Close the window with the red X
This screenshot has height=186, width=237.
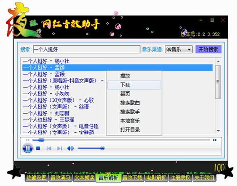point(223,20)
